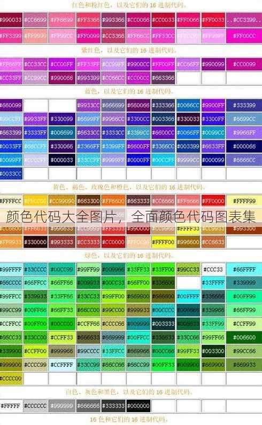Select the #CC3366 swatch
The image size is (262, 425).
coord(113,36)
